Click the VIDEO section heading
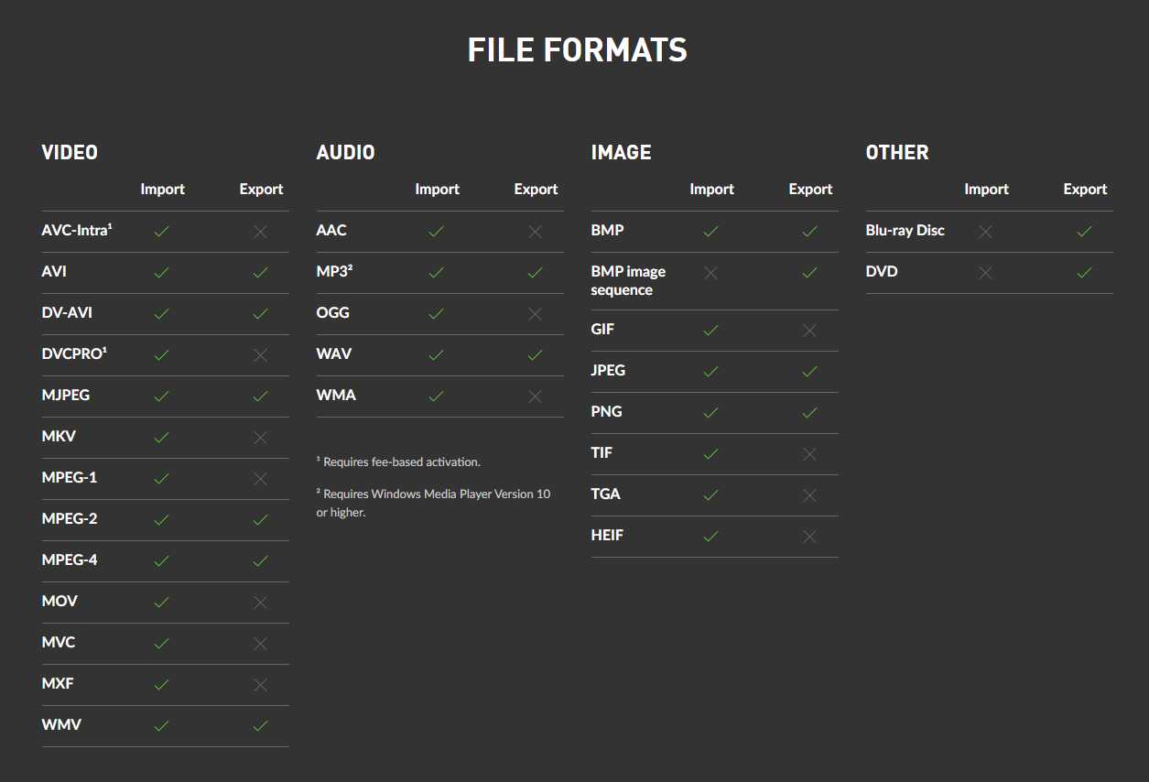Viewport: 1149px width, 782px height. [70, 153]
